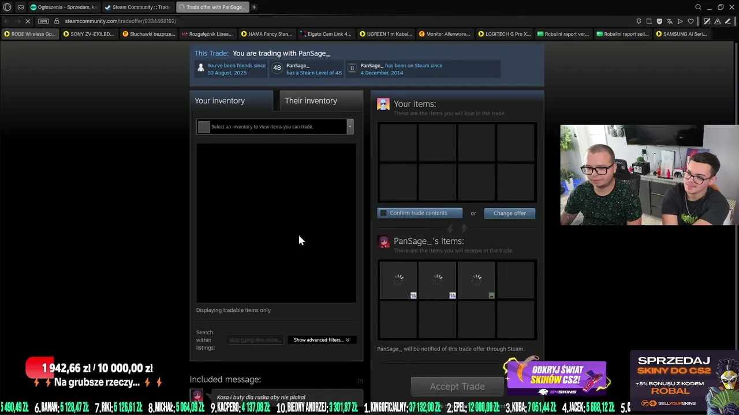The width and height of the screenshot is (739, 415).
Task: Open Robalini raport ver... bookmark
Action: tap(563, 34)
